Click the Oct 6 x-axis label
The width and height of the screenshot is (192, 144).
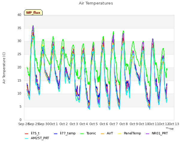[x=104, y=124]
